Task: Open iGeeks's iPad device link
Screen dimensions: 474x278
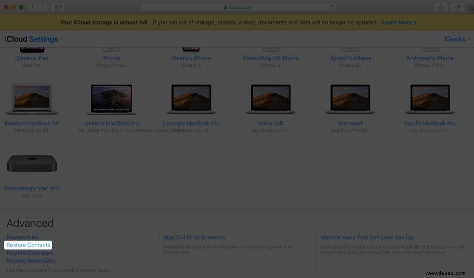Action: click(32, 58)
